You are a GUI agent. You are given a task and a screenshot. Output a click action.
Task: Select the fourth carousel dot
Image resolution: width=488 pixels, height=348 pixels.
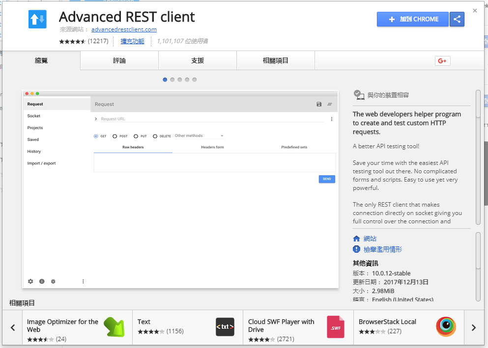click(187, 80)
